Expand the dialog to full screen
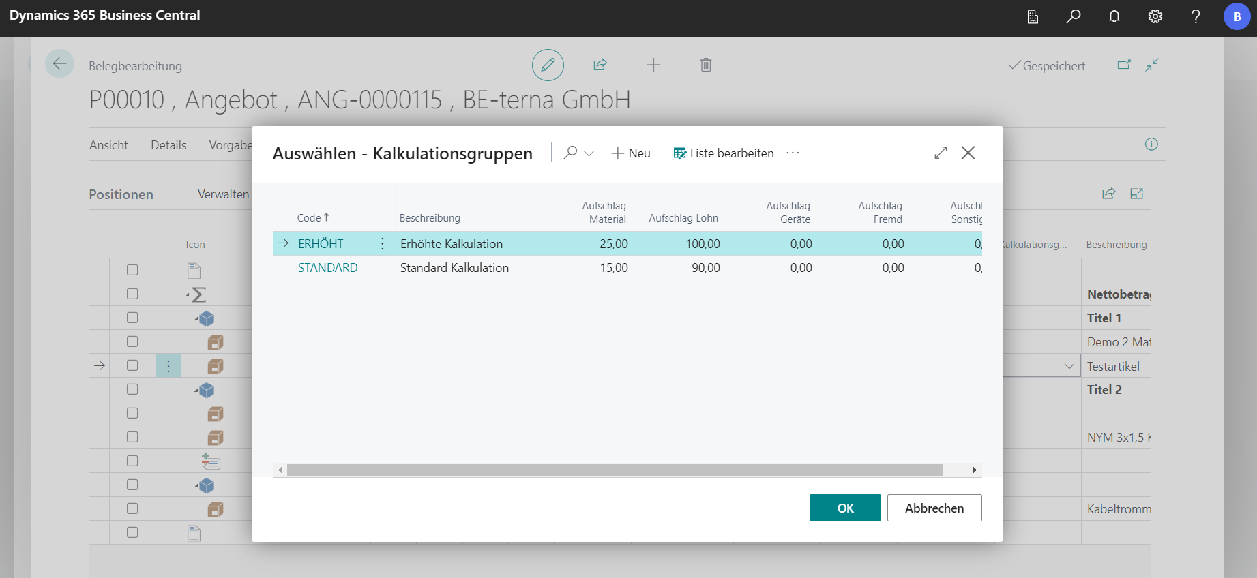 (x=941, y=153)
